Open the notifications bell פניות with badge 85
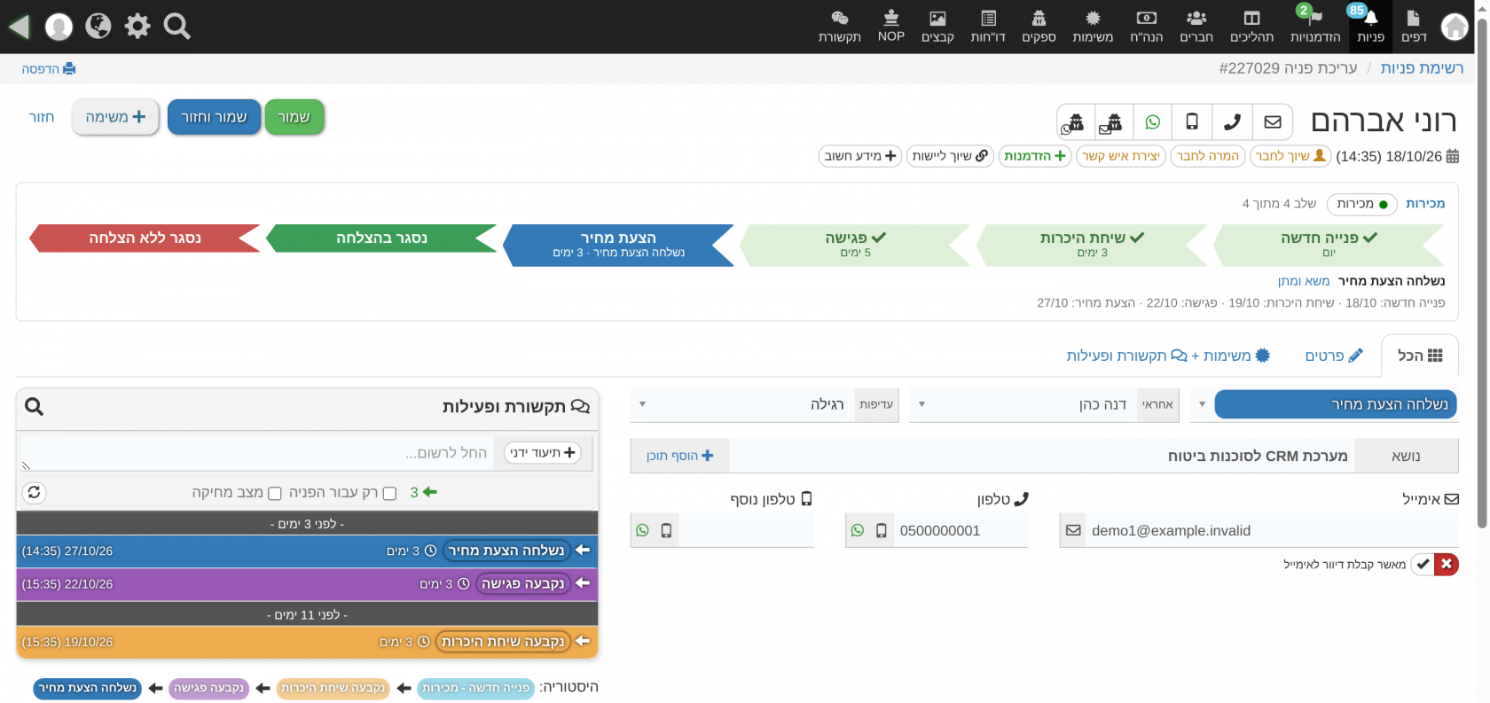This screenshot has width=1490, height=703. tap(1370, 27)
